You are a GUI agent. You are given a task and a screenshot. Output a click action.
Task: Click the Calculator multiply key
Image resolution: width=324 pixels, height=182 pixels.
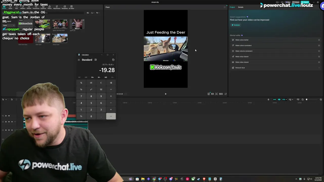(x=111, y=96)
